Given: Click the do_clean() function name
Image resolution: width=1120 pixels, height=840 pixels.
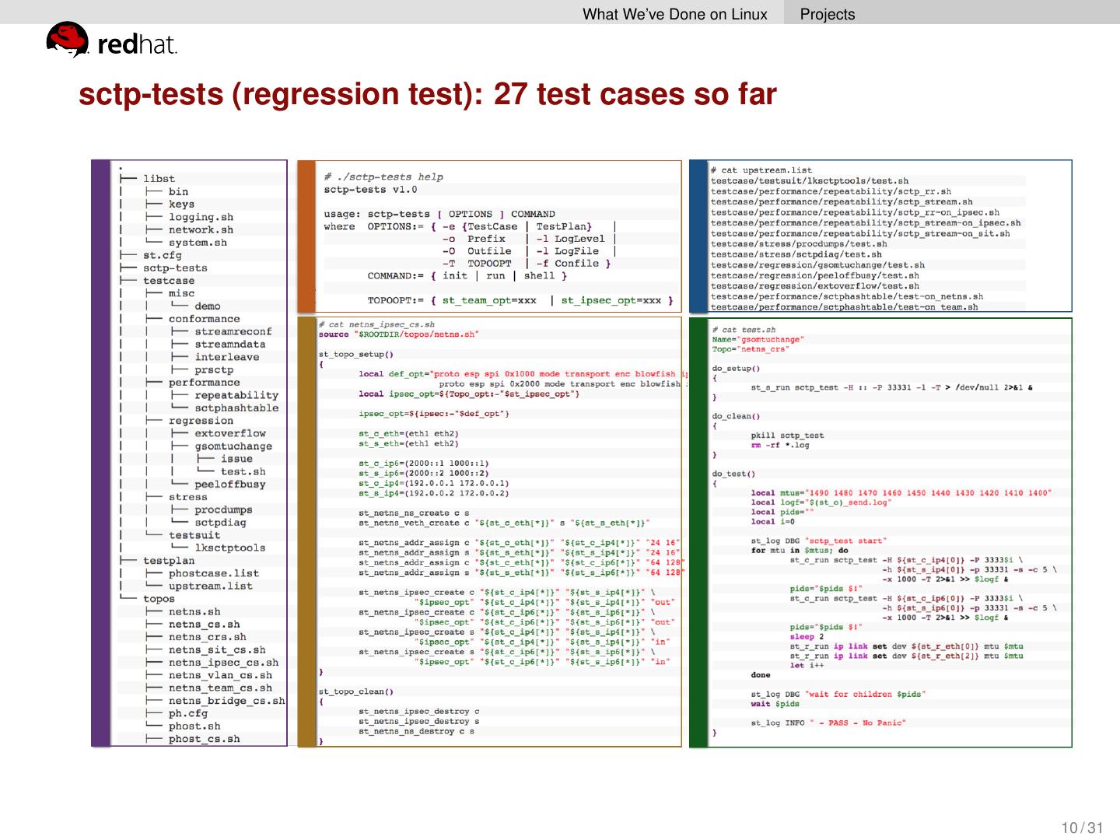Looking at the screenshot, I should (736, 417).
